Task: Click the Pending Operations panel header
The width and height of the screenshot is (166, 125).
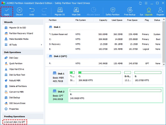Action: 23,116
